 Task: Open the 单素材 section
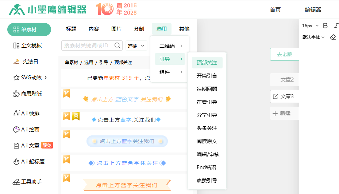29,29
